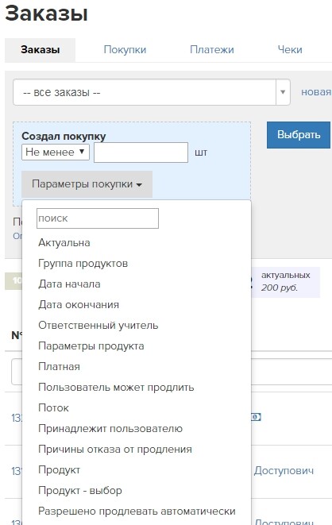The width and height of the screenshot is (332, 525).
Task: Switch to the Платежи tab
Action: pyautogui.click(x=212, y=49)
